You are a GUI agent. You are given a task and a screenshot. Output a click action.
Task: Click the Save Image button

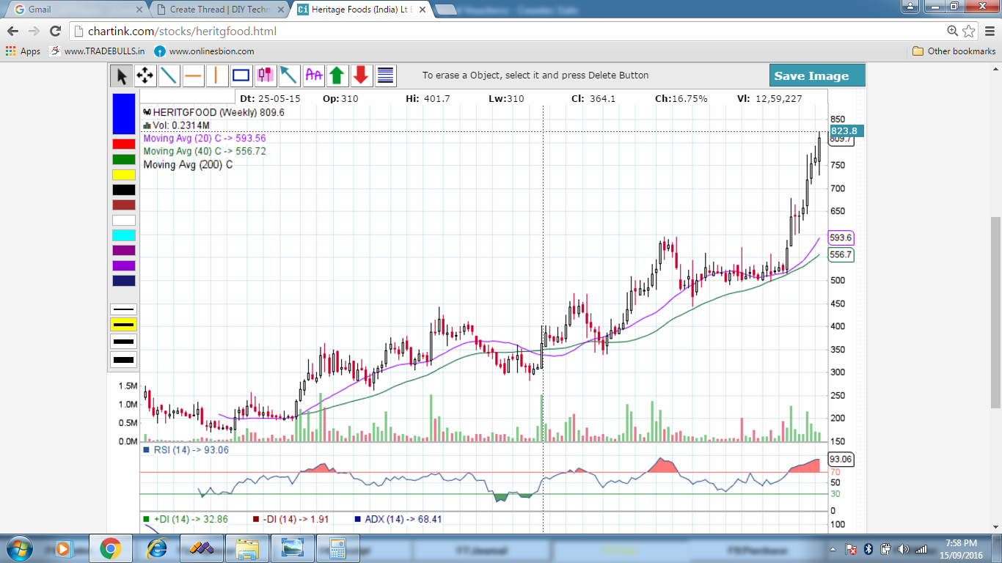pos(817,76)
